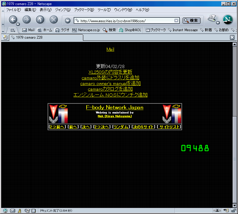238x214 pixels.
Task: Open the My Netscape.co.jp shortcut
Action: pos(86,30)
